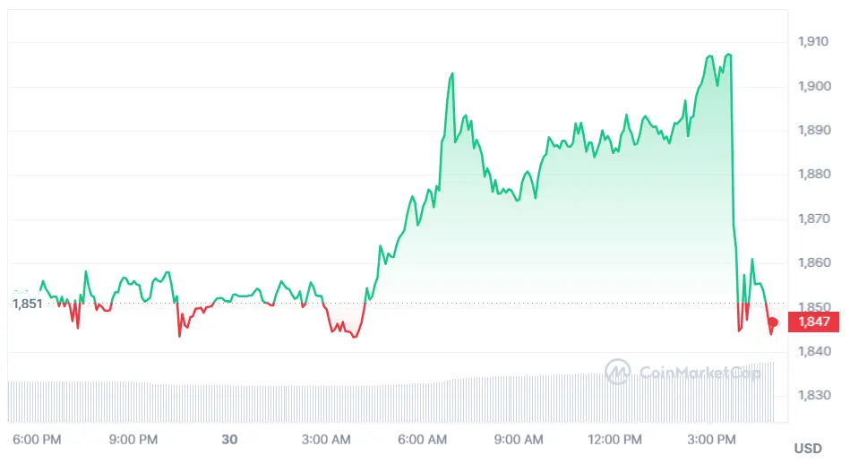The width and height of the screenshot is (867, 472).
Task: Select the 6:00 AM time axis label
Action: [423, 440]
